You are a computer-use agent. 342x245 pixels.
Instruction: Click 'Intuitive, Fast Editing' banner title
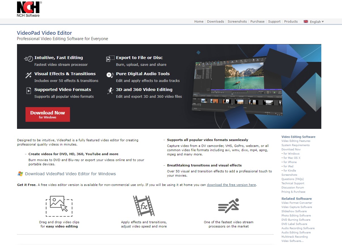point(59,58)
